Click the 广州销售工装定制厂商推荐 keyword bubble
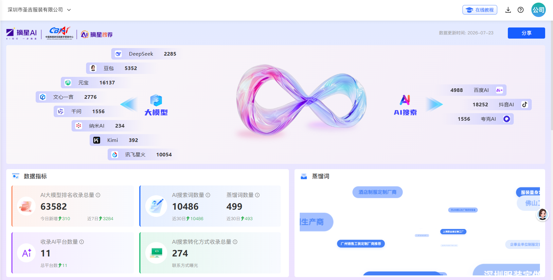The image size is (553, 280). (x=361, y=244)
